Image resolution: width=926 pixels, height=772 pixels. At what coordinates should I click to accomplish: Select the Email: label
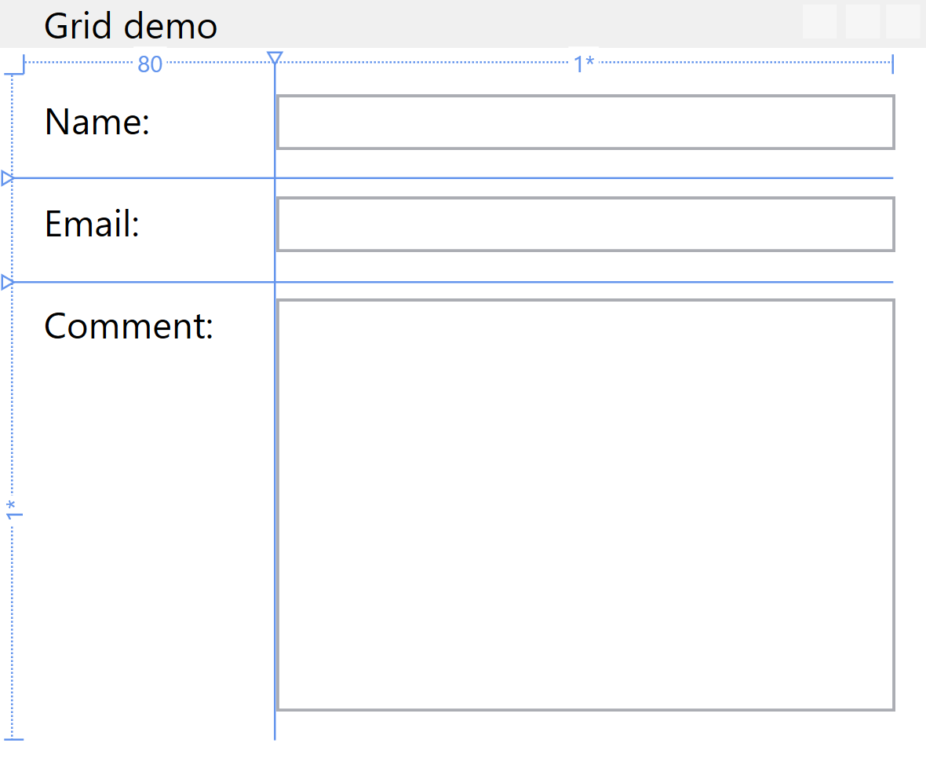pos(92,225)
